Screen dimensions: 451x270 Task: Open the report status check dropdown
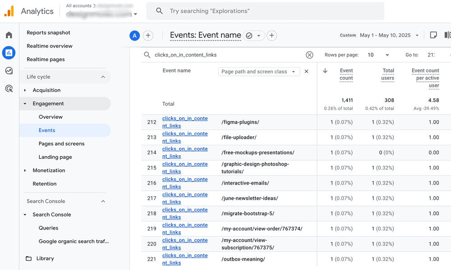point(254,36)
